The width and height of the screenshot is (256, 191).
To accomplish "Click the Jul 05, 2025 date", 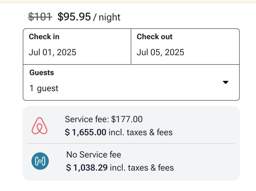I will (160, 52).
